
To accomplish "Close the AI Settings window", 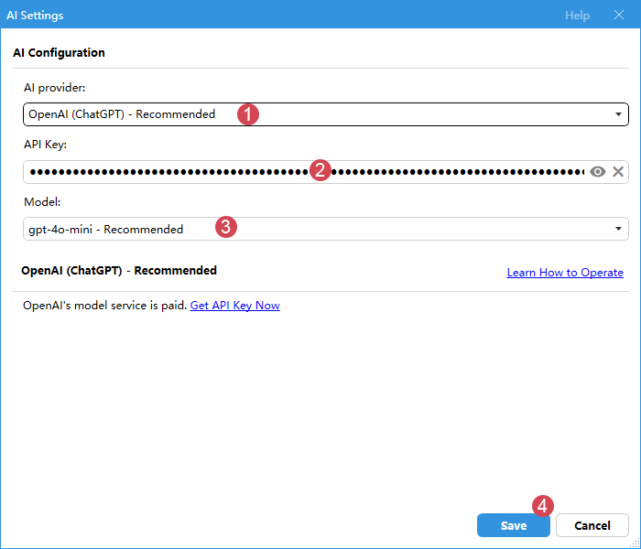I will pos(619,16).
